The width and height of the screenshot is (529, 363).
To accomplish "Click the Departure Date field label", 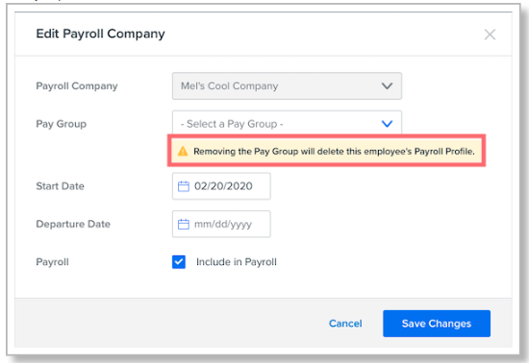I will pyautogui.click(x=73, y=225).
